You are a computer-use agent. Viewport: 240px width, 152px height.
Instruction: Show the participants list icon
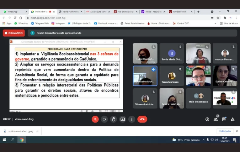pyautogui.click(x=216, y=119)
